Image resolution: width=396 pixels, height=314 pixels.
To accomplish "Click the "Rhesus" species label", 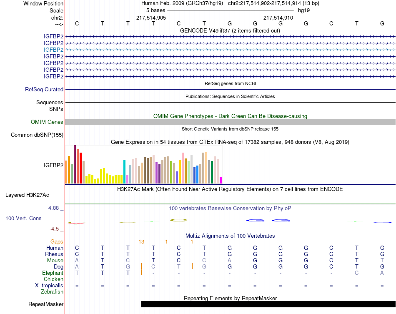I will (x=54, y=254).
